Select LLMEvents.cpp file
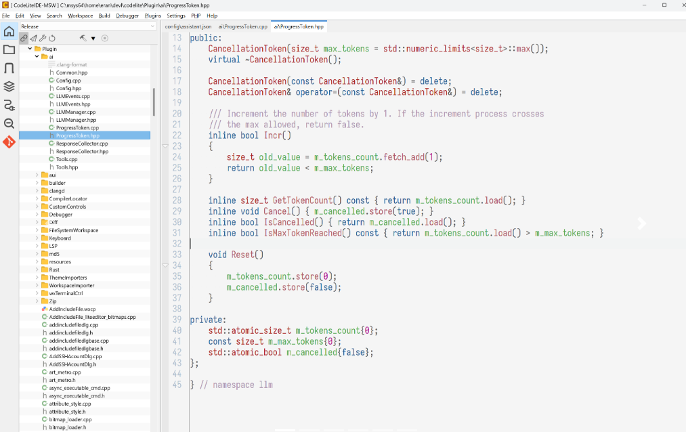This screenshot has width=686, height=432. point(73,96)
